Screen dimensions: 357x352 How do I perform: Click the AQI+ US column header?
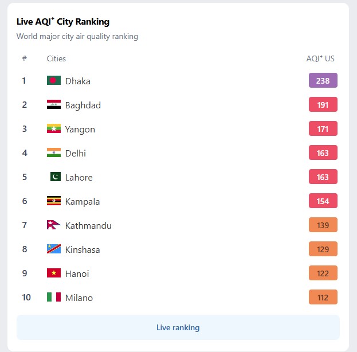pyautogui.click(x=320, y=58)
